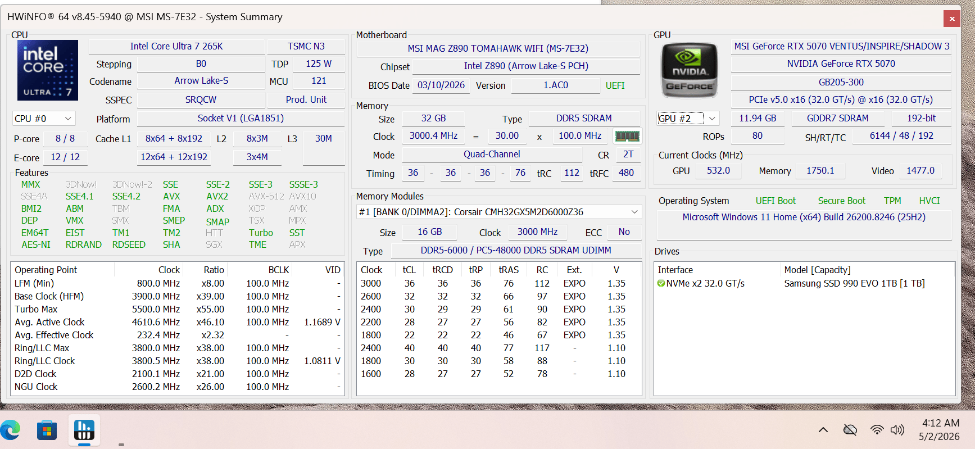Open Microsoft Store from the taskbar
This screenshot has height=449, width=975.
tap(47, 431)
